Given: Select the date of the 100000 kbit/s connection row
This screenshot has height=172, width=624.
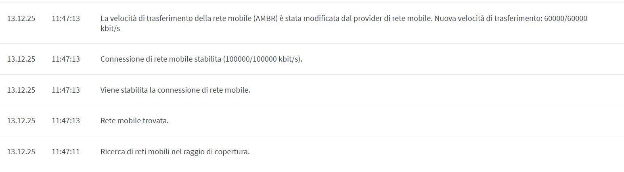Looking at the screenshot, I should (21, 59).
